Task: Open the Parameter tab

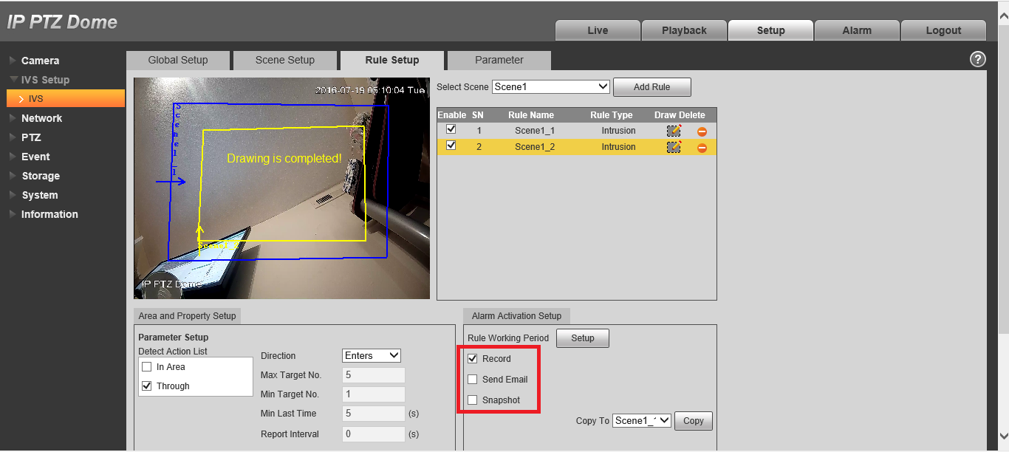Action: (499, 61)
